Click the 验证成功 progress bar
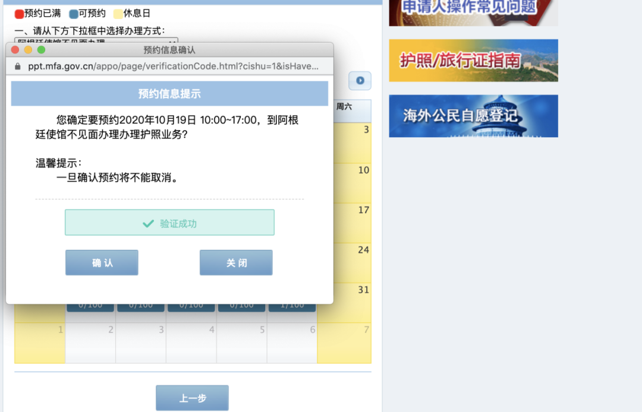 tap(169, 222)
